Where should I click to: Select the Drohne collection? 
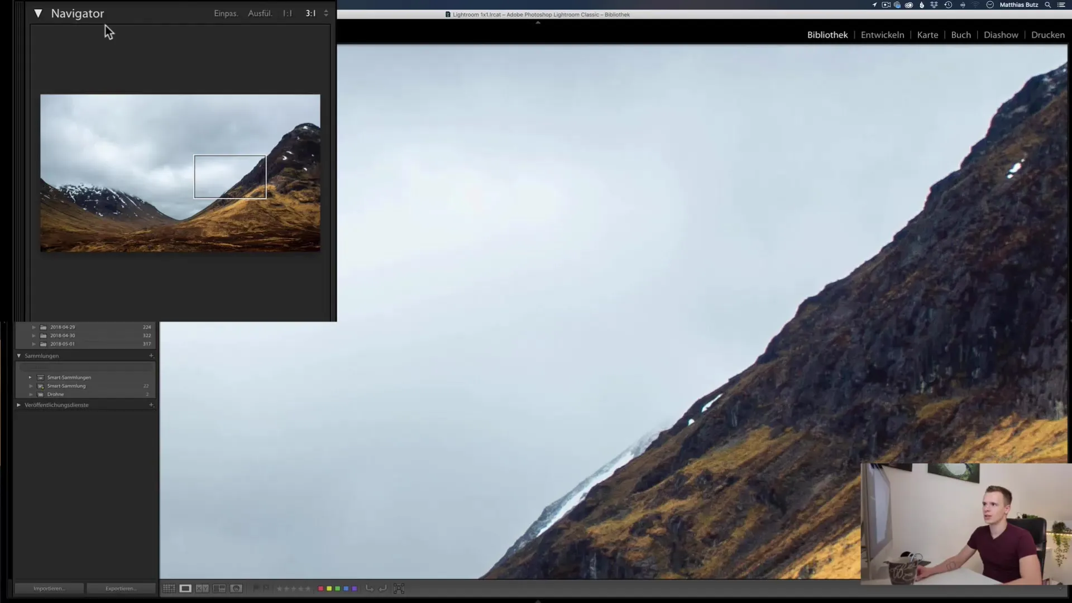click(55, 394)
